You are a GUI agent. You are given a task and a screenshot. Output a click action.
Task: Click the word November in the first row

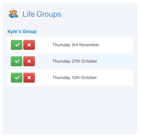(89, 45)
